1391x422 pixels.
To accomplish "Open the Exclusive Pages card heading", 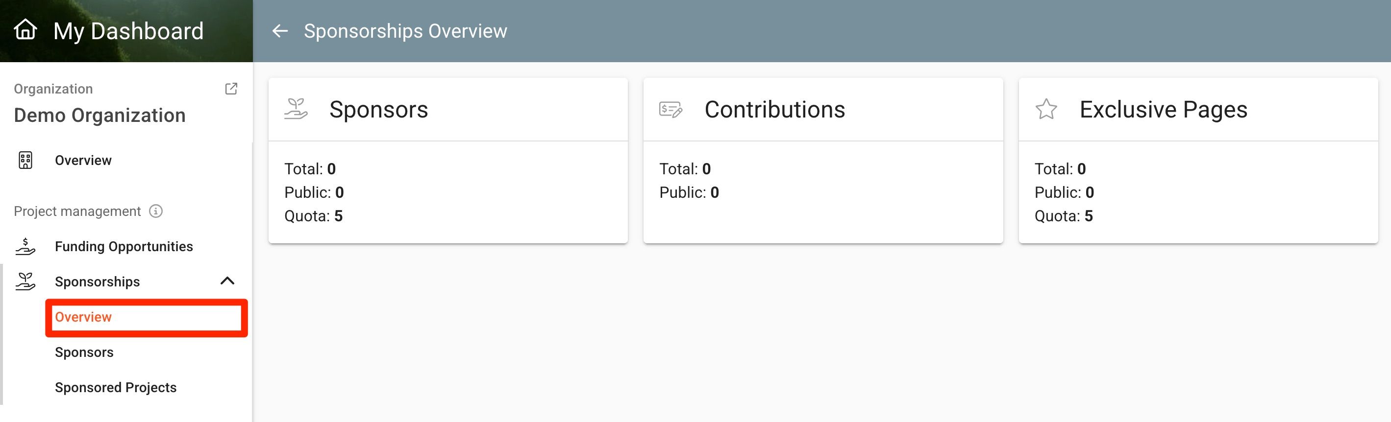I will [x=1163, y=110].
